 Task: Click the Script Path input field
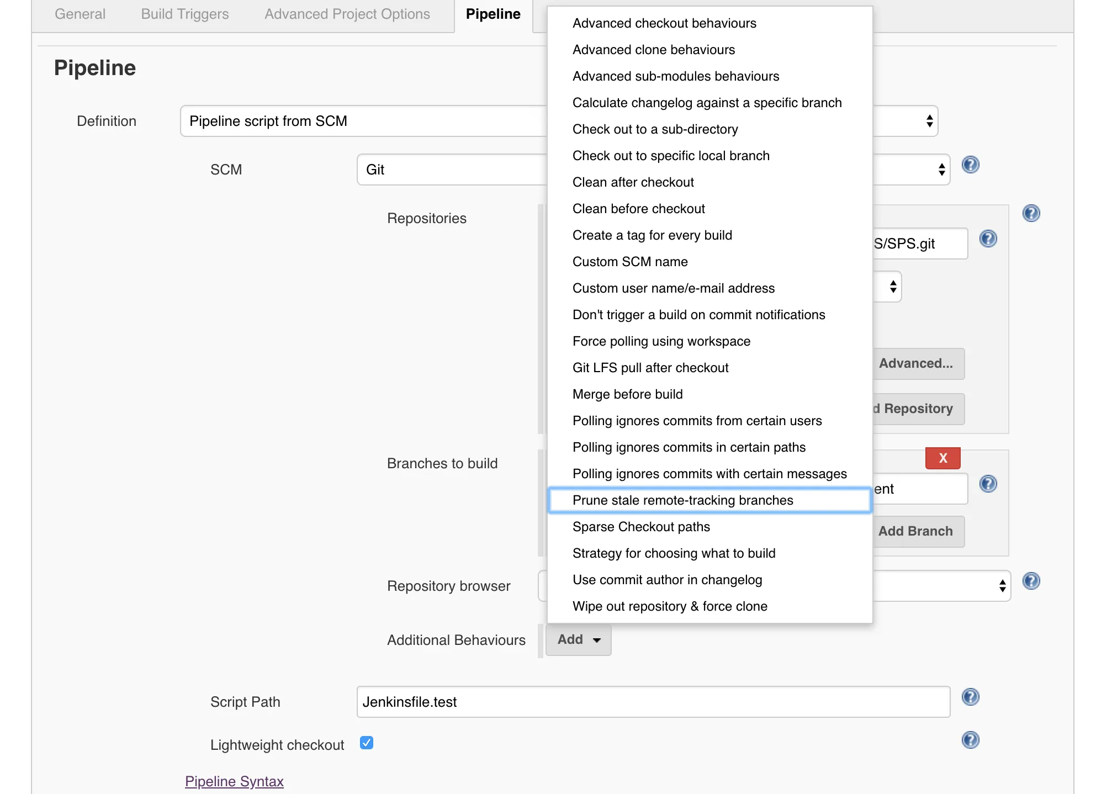pyautogui.click(x=653, y=702)
